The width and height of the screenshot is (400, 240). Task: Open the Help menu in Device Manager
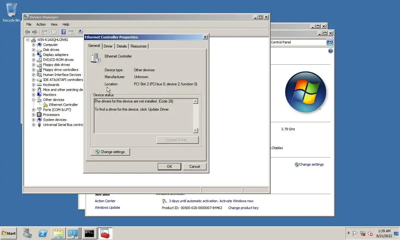(x=66, y=24)
